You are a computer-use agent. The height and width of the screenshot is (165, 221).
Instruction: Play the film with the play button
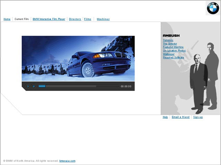[x=28, y=86]
